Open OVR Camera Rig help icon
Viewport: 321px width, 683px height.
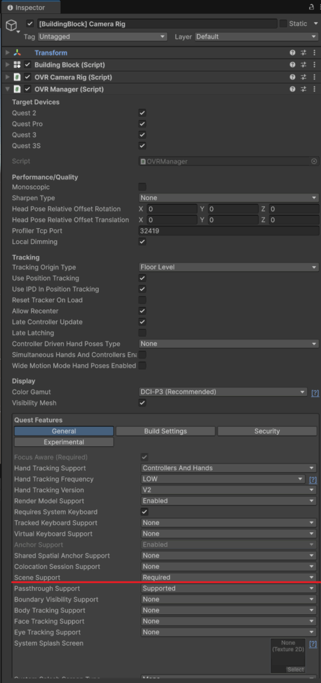(x=293, y=77)
